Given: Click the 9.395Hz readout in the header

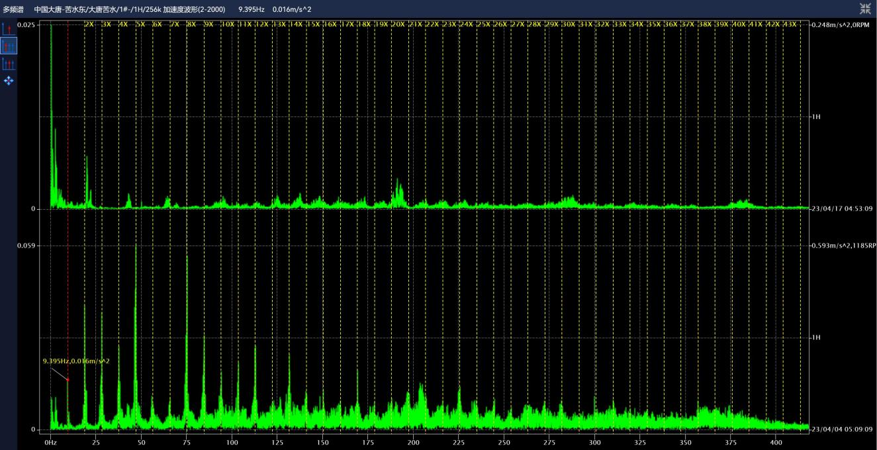Looking at the screenshot, I should (252, 9).
